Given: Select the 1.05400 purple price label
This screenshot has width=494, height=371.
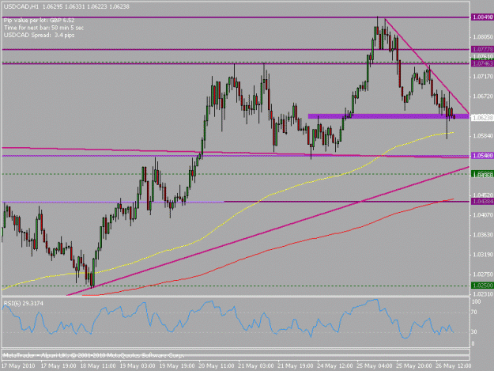Looking at the screenshot, I should 482,156.
